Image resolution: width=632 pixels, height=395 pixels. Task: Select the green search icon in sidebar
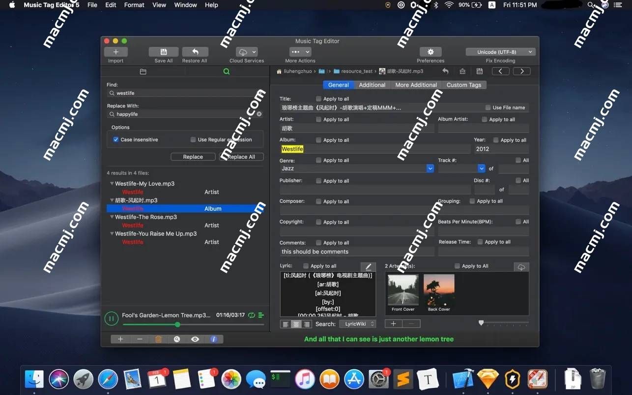(x=227, y=72)
